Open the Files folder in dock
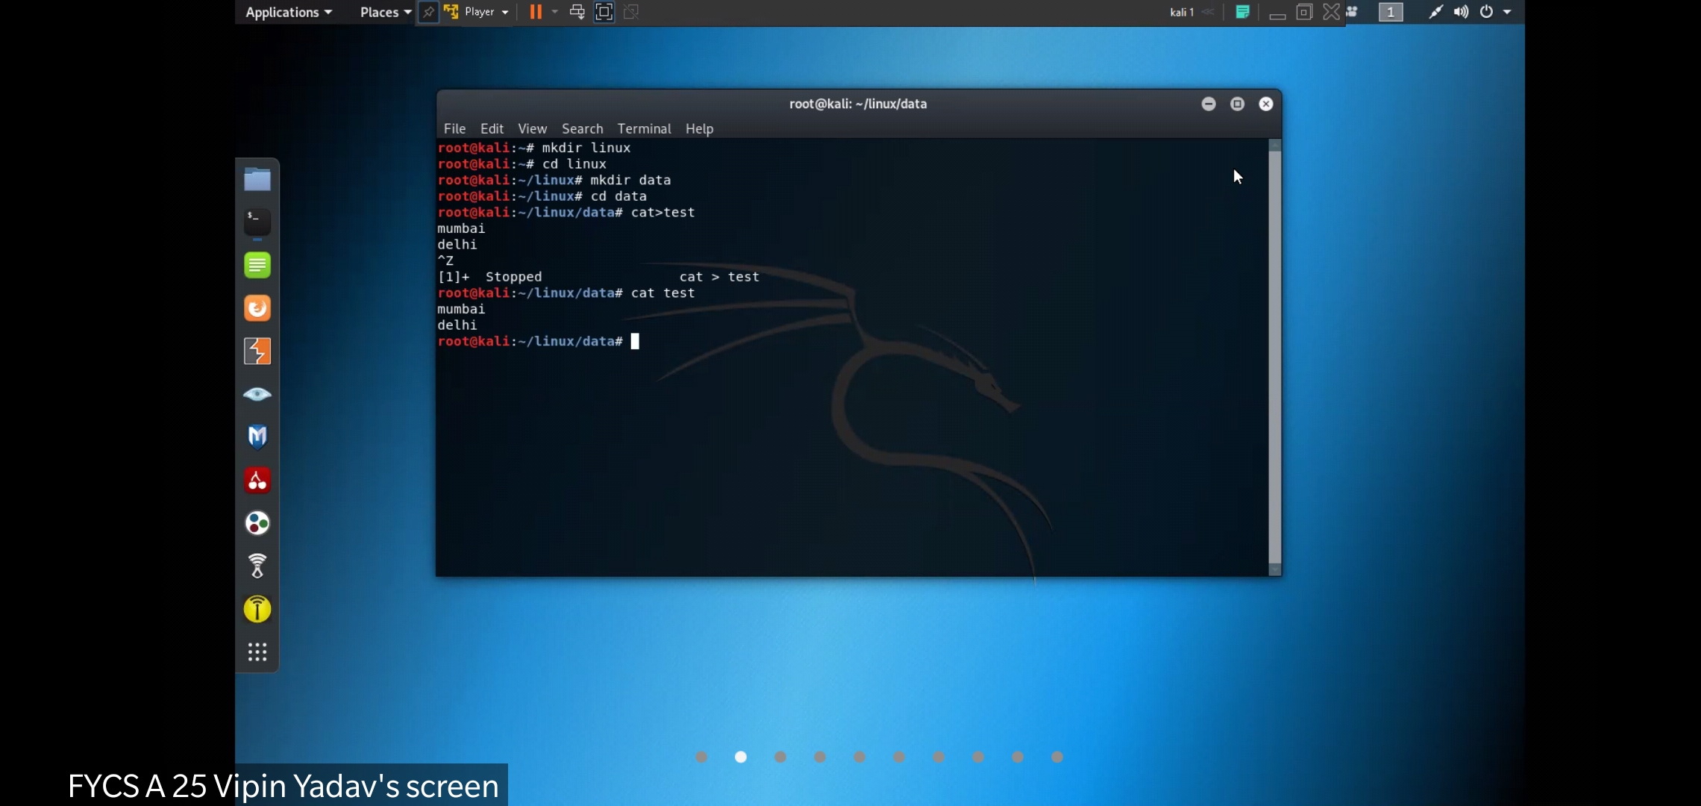 pos(257,179)
